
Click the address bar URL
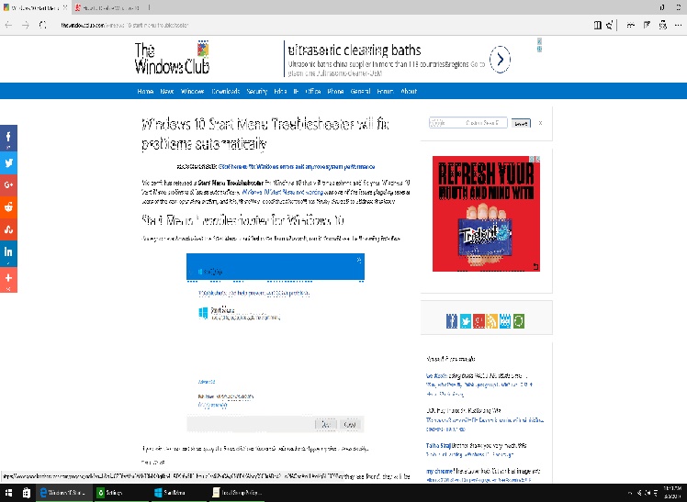click(124, 26)
